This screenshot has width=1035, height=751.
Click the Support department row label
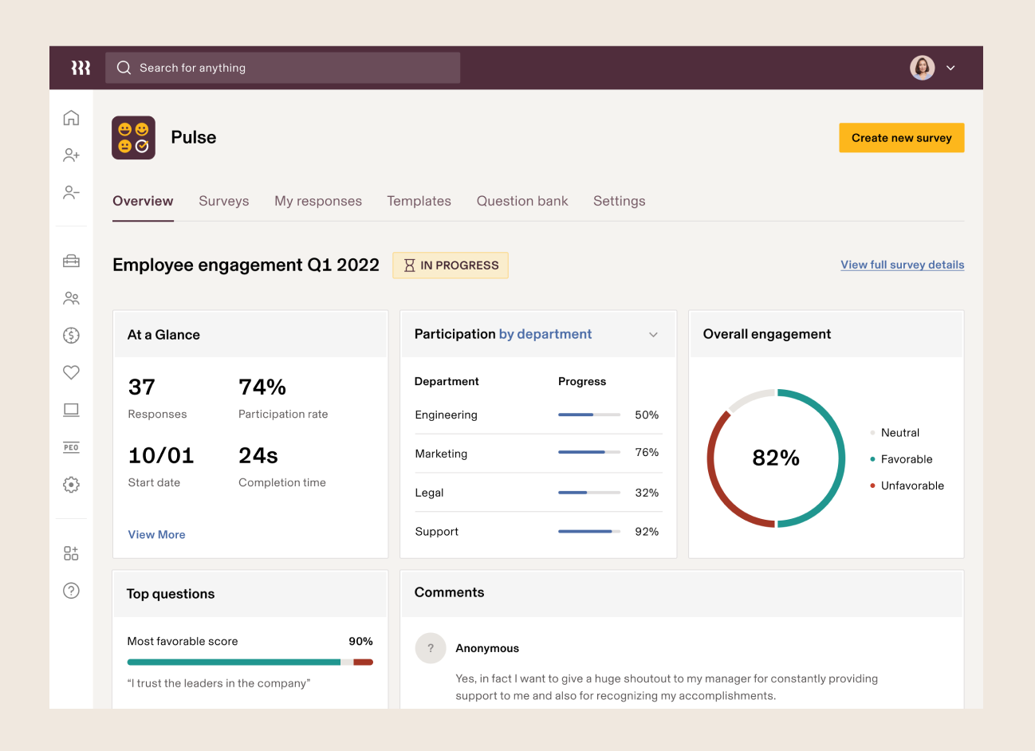point(437,532)
